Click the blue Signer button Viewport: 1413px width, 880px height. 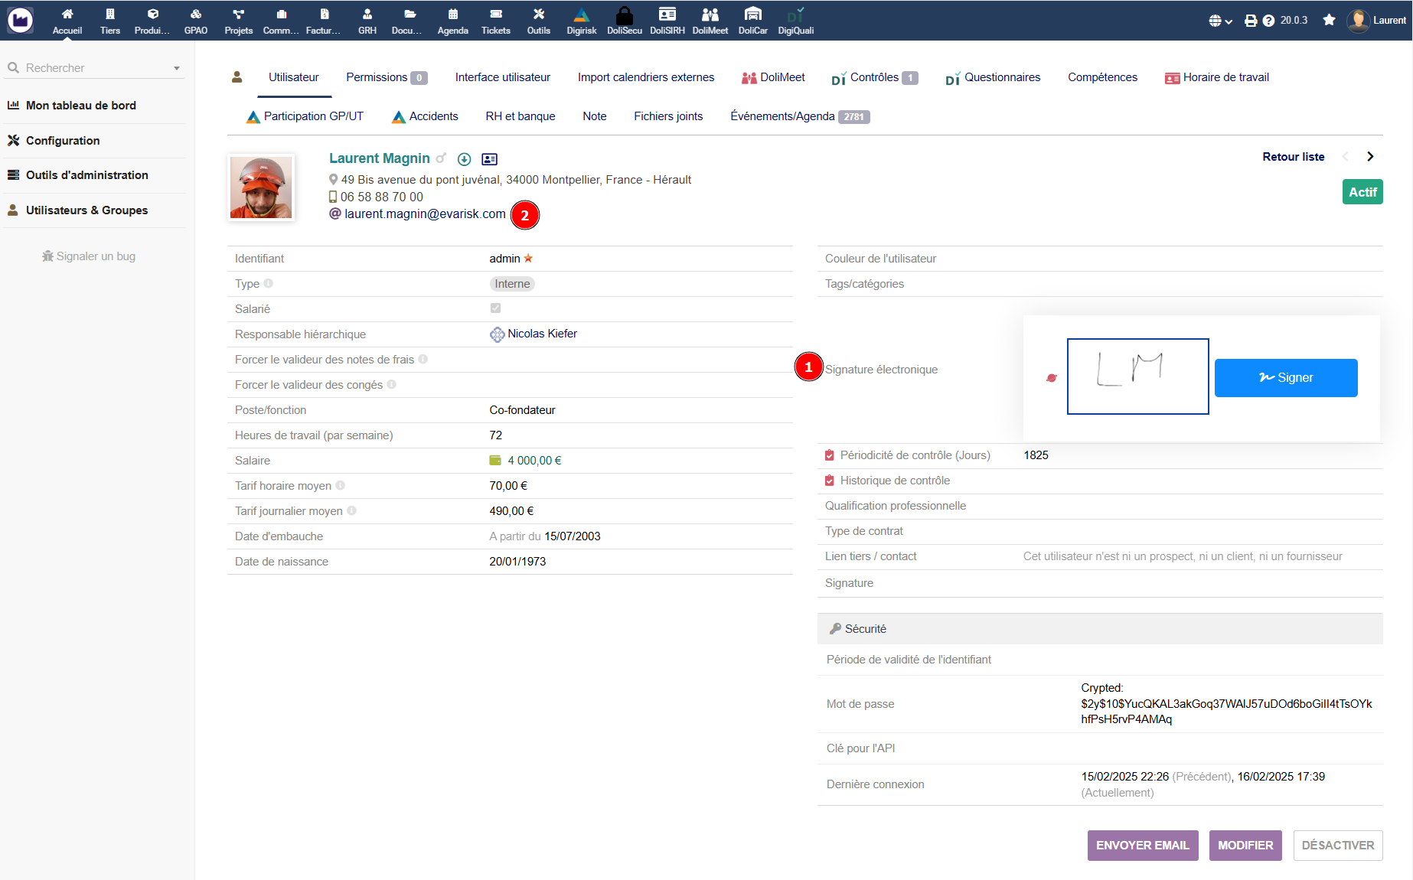coord(1286,378)
